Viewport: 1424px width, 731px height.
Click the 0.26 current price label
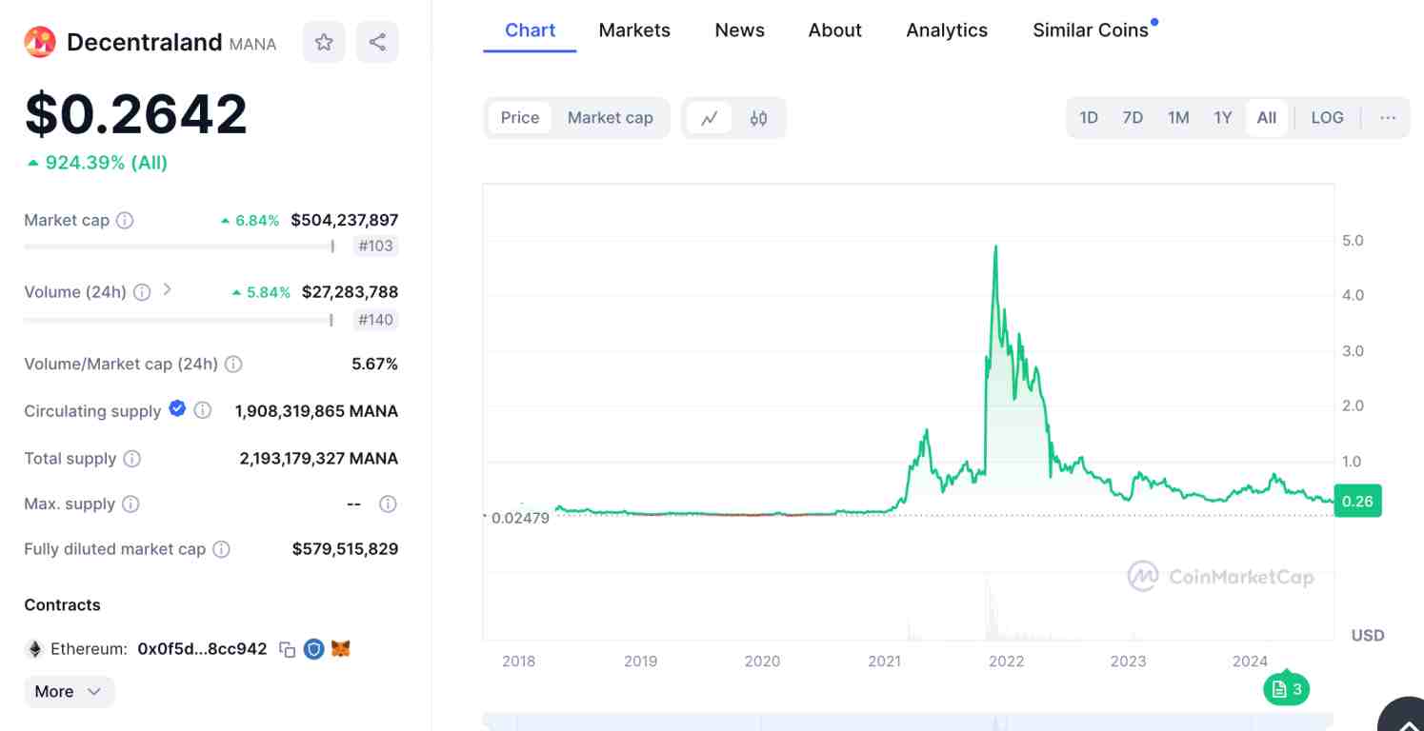(x=1357, y=501)
